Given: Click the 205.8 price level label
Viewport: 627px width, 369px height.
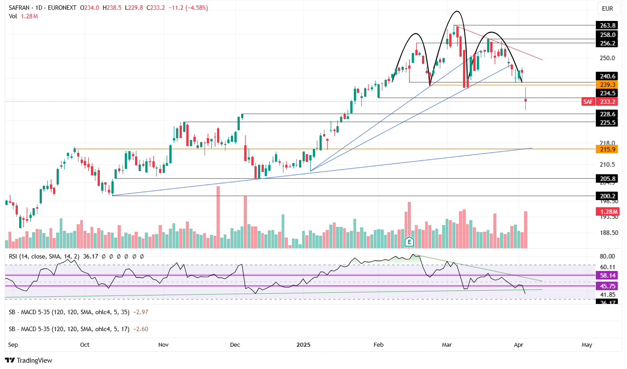Looking at the screenshot, I should (x=608, y=179).
